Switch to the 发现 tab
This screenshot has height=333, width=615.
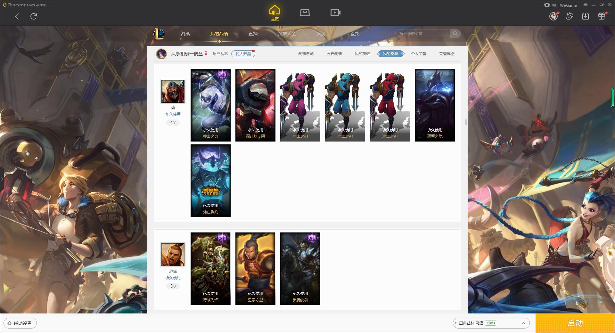[x=321, y=34]
